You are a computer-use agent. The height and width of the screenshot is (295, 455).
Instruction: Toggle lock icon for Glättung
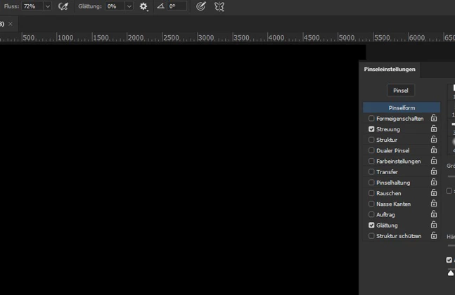(434, 225)
